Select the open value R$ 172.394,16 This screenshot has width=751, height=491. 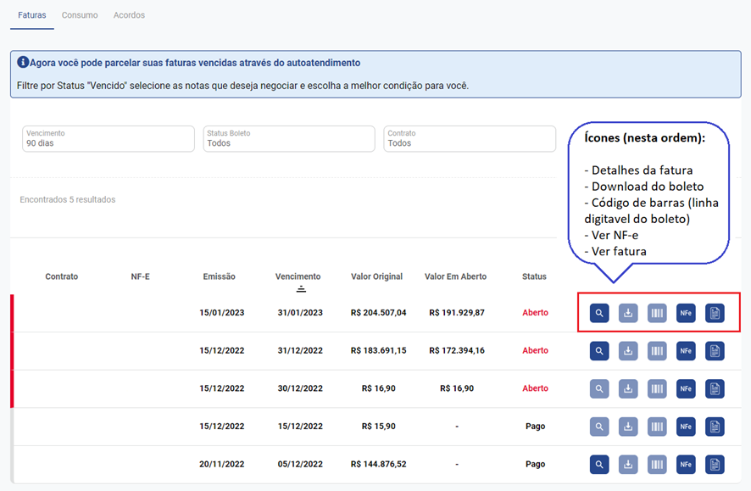[x=457, y=350]
